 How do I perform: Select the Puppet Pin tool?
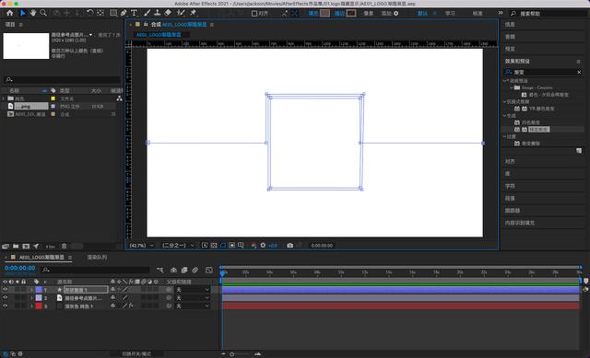coord(194,13)
